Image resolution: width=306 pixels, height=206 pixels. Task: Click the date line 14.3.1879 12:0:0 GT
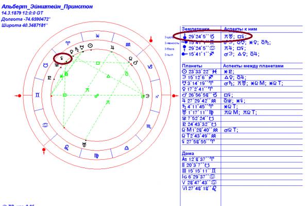[x=22, y=13]
